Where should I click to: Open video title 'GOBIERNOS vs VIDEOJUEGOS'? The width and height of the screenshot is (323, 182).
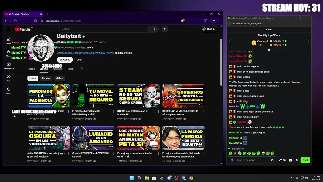[180, 113]
